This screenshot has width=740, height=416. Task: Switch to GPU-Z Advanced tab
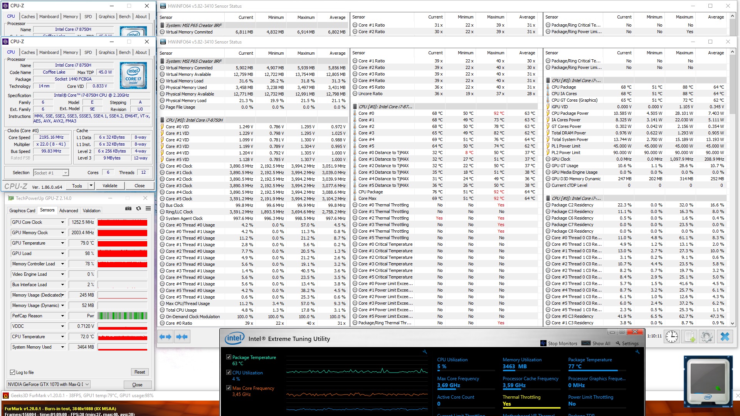click(x=69, y=211)
